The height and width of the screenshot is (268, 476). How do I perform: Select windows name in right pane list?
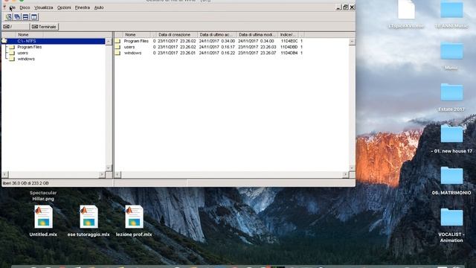coord(132,53)
